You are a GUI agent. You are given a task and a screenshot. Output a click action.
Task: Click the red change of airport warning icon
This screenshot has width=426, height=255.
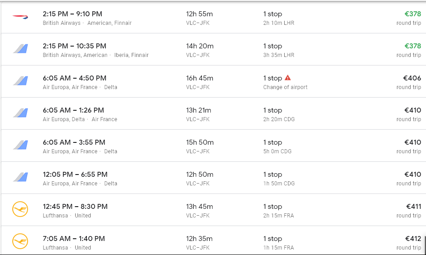pyautogui.click(x=287, y=78)
